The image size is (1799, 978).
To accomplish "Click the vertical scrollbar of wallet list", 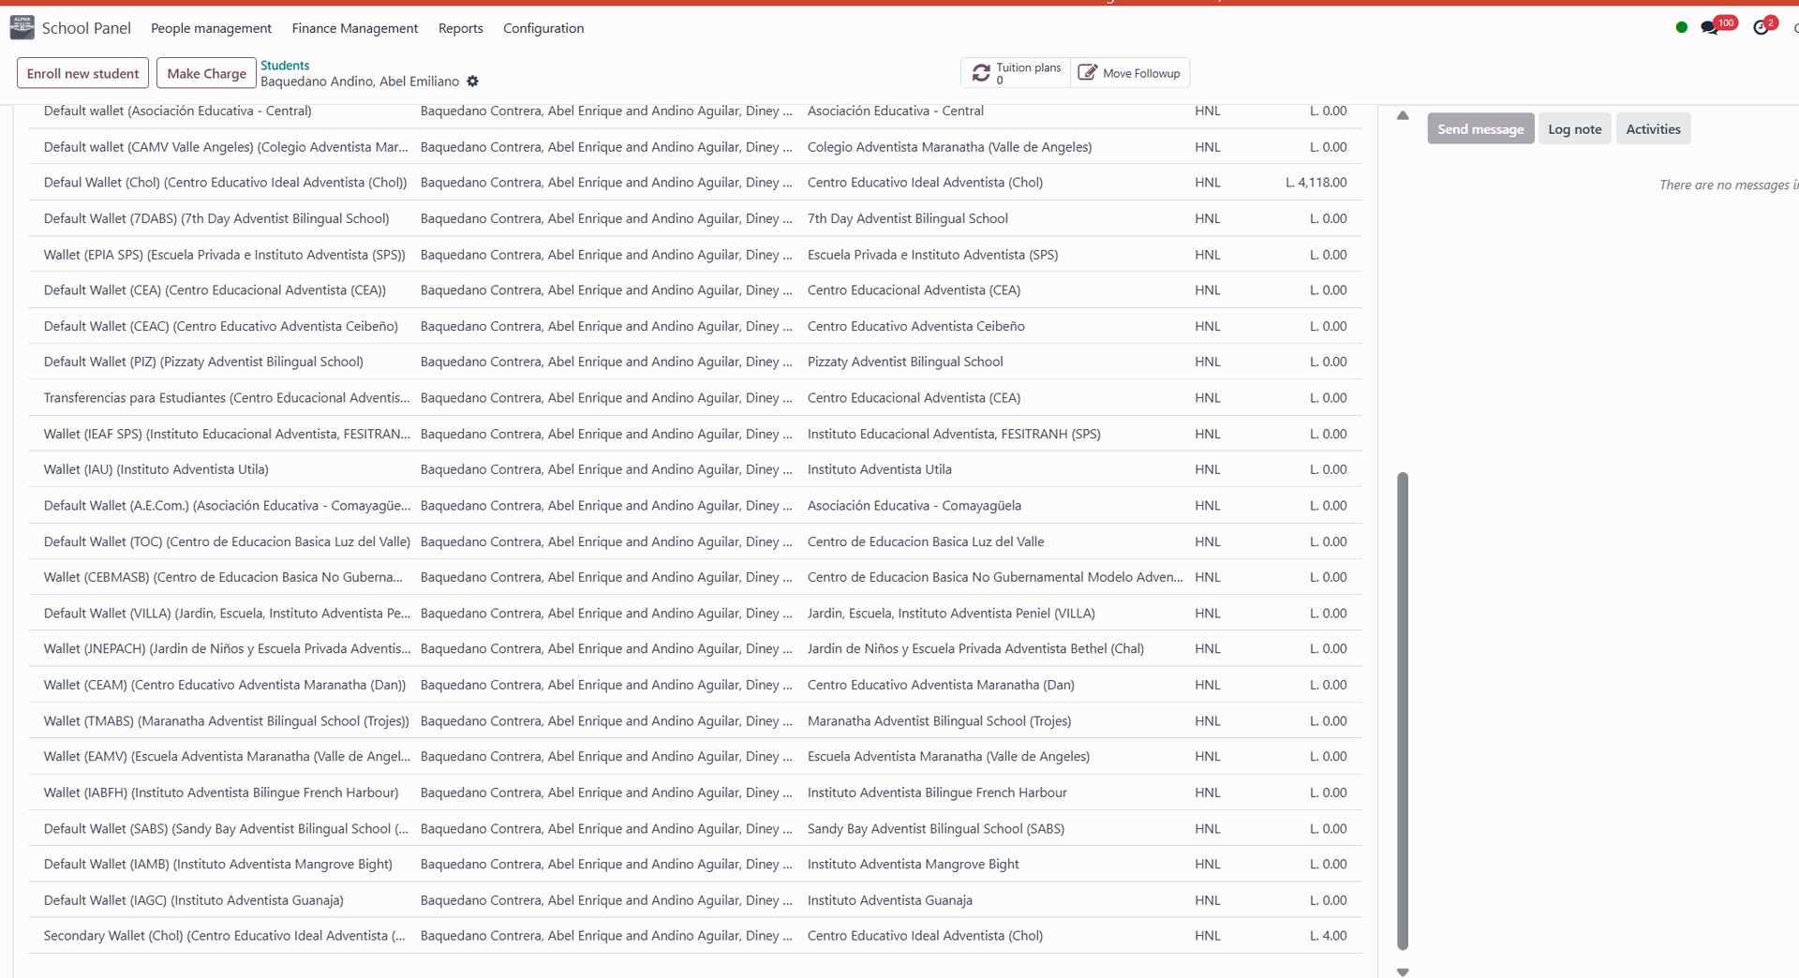I will (1403, 710).
